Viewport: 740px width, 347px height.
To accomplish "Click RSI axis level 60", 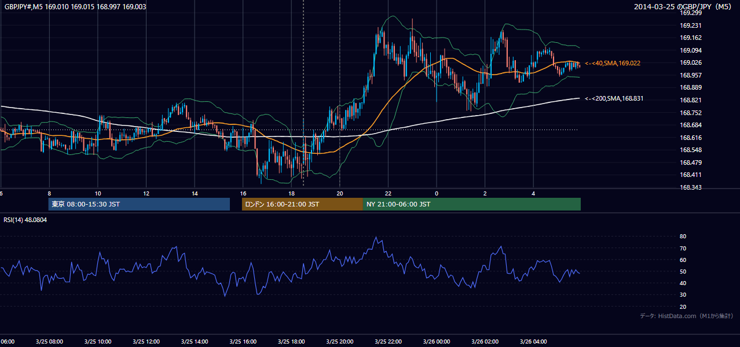I will point(683,260).
